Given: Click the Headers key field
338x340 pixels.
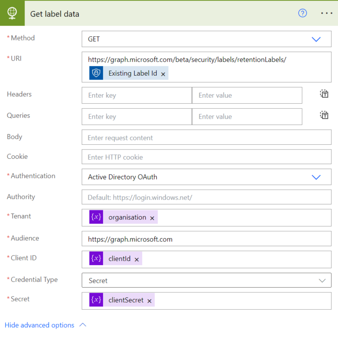Looking at the screenshot, I should click(136, 95).
